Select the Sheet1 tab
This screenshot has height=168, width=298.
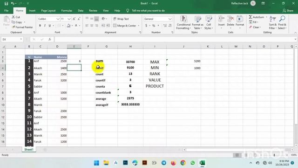[29, 149]
